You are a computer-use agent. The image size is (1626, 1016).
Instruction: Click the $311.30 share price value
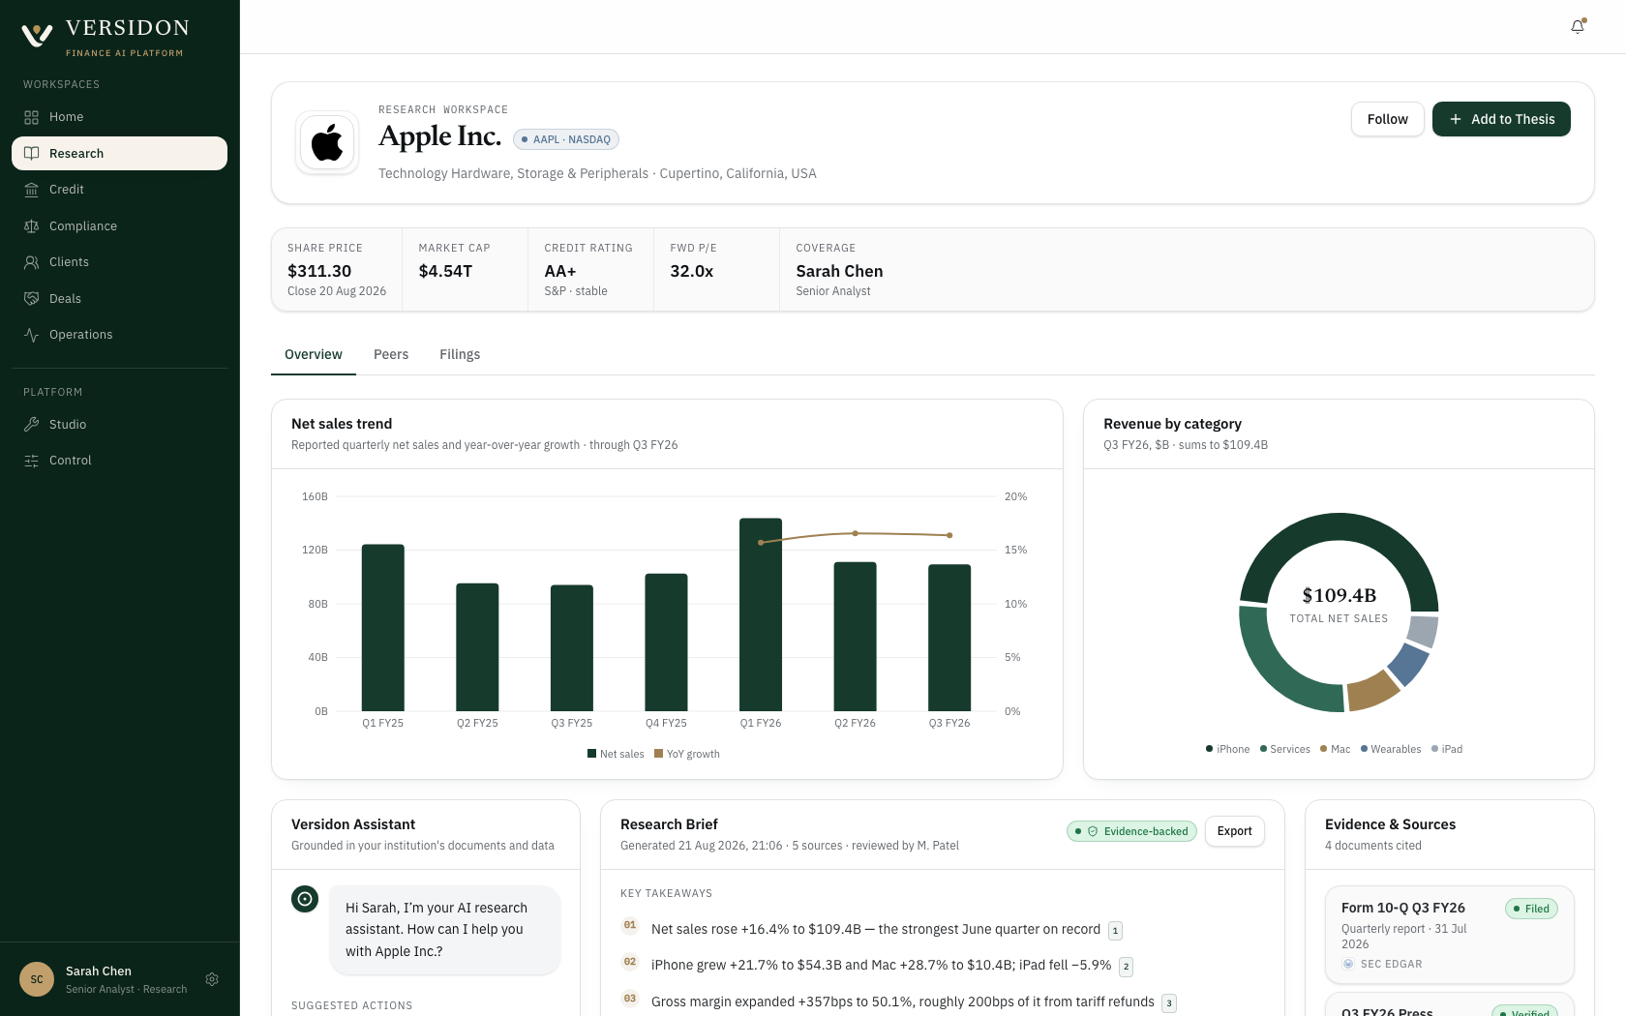tap(319, 271)
